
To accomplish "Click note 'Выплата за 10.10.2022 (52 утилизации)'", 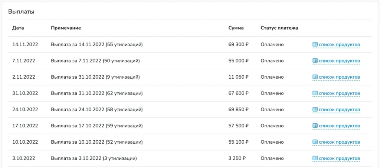I will coord(97,142).
